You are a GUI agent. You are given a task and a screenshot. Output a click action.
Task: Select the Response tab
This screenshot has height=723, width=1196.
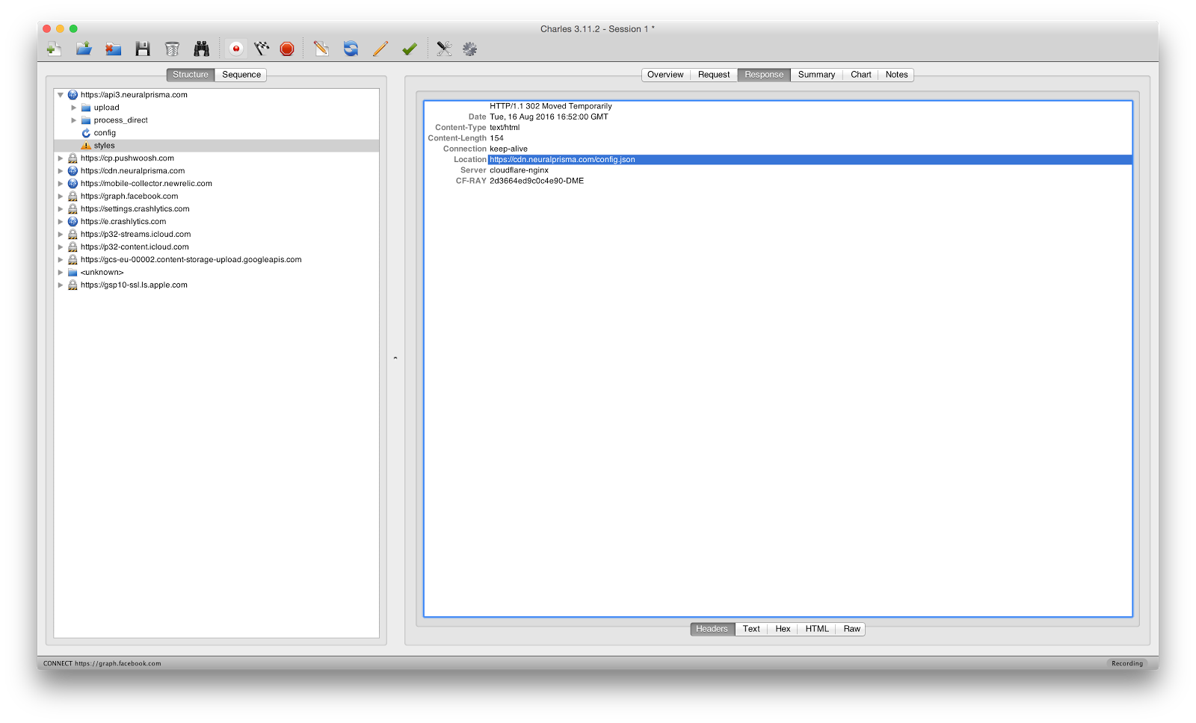(x=764, y=75)
